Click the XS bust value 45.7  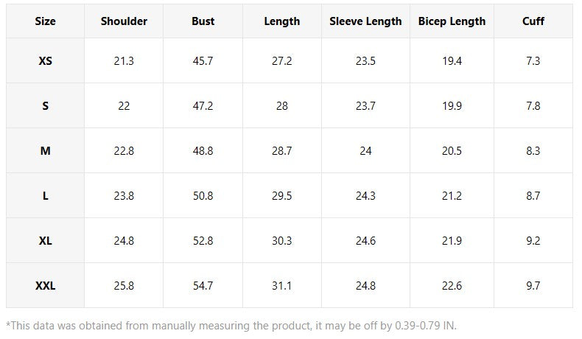pos(203,60)
